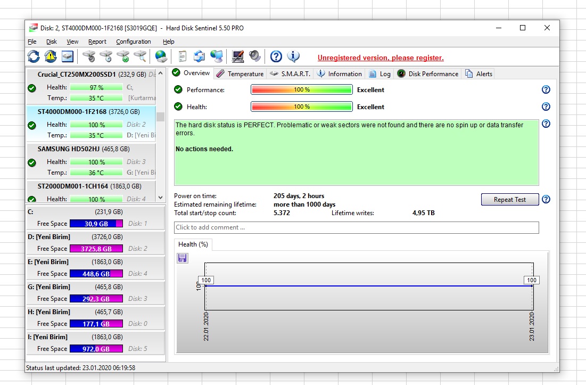Click the help icon next to the status message
Screen dimensions: 586x385
(546, 124)
